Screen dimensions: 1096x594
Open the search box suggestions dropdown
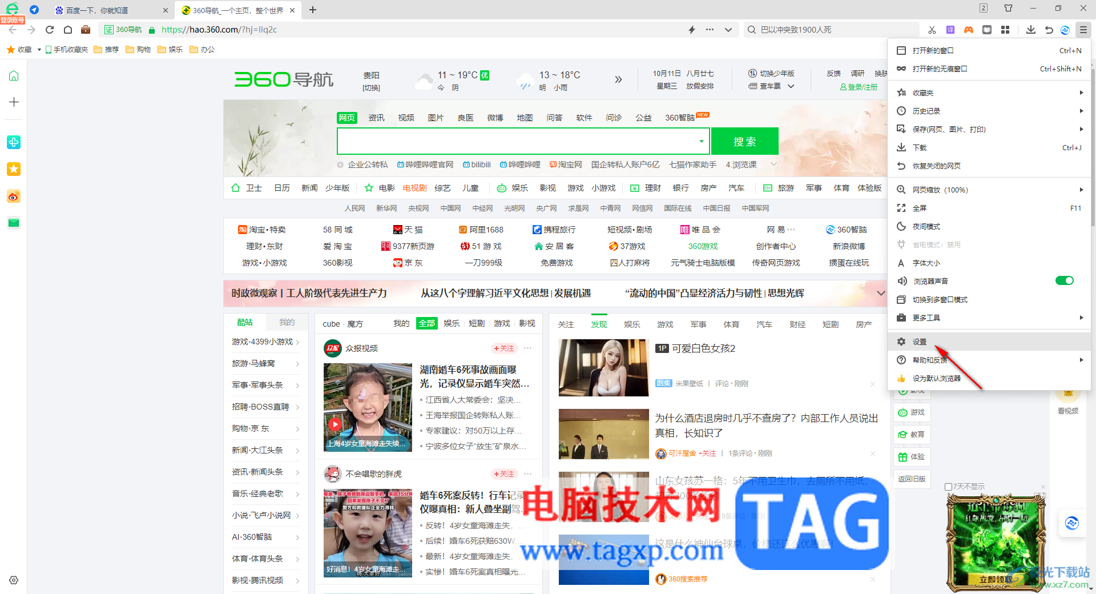point(701,141)
